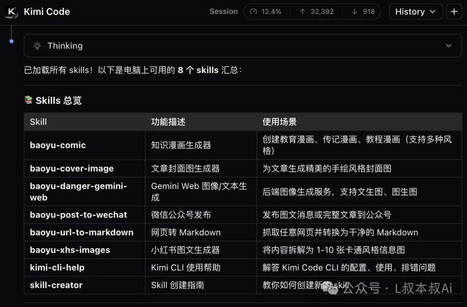Image resolution: width=467 pixels, height=307 pixels.
Task: Select the baoyu-post-to-wechat cell
Action: 85,215
